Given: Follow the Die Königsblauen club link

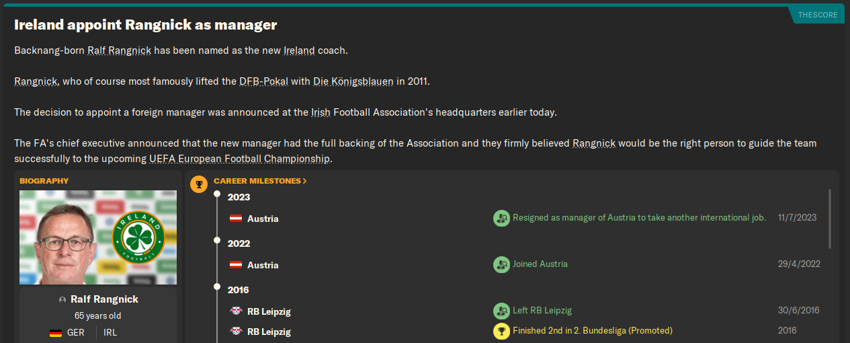Looking at the screenshot, I should coord(353,81).
